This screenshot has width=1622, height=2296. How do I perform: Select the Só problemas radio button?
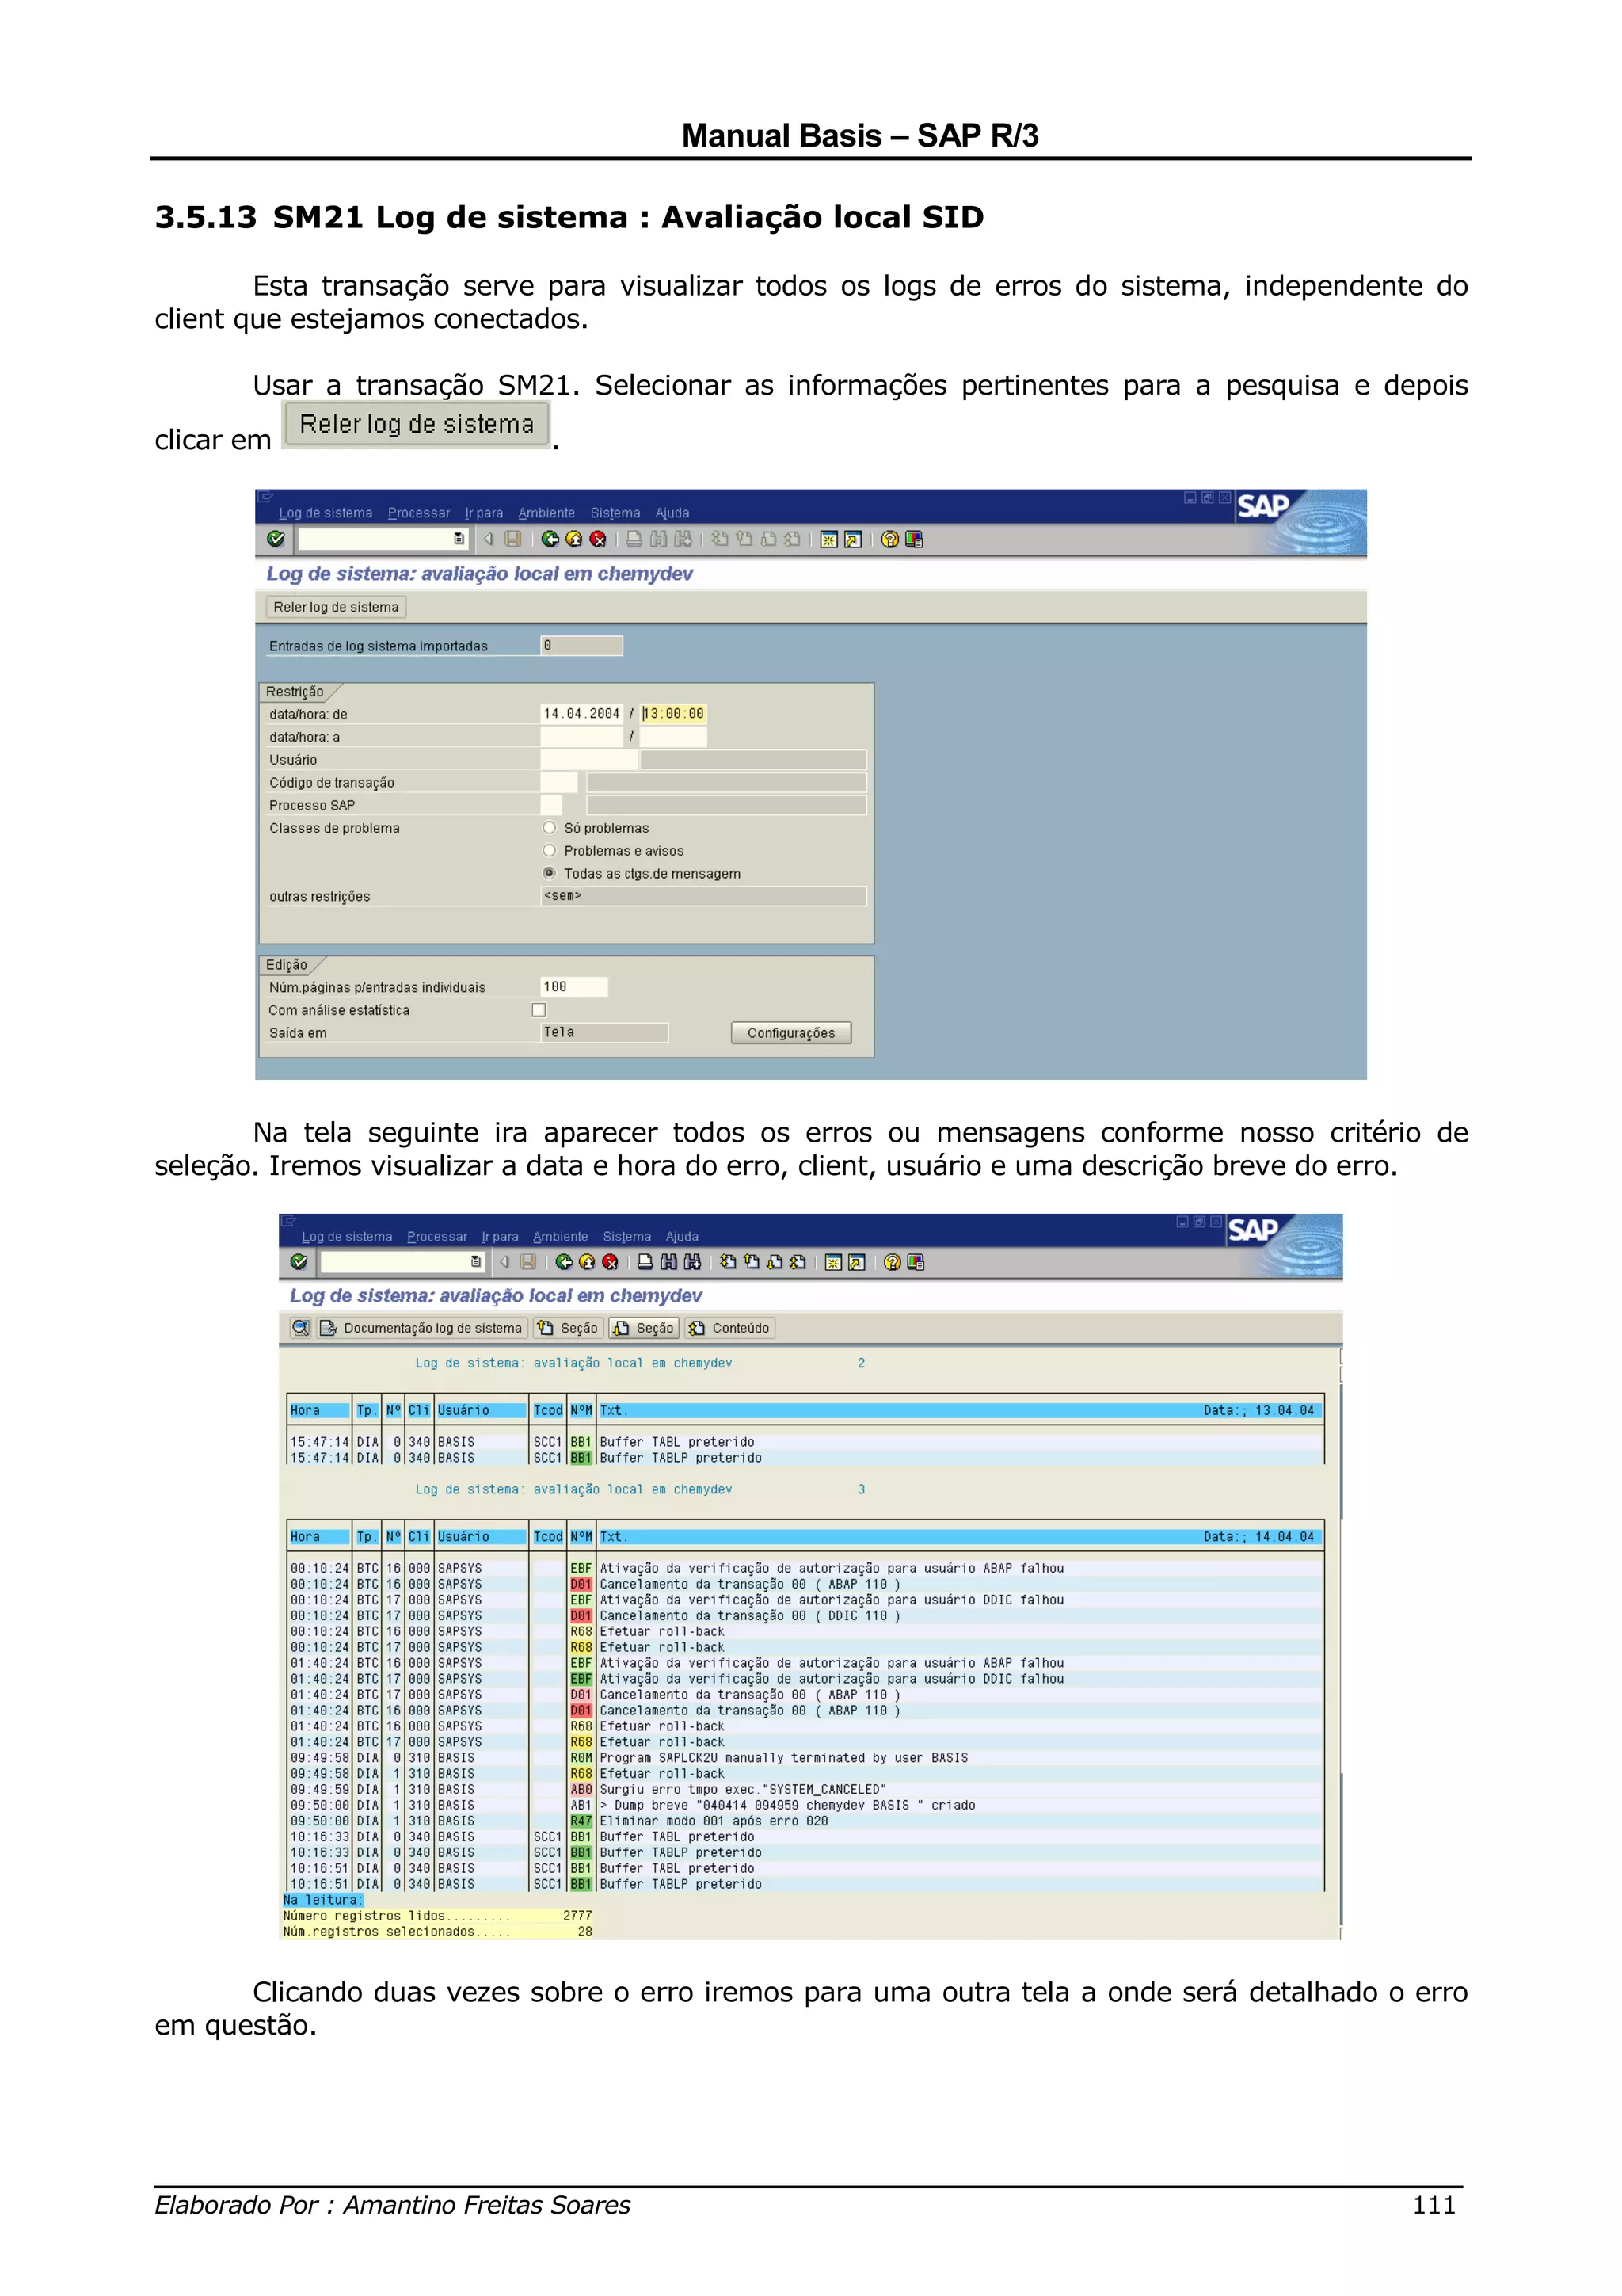coord(549,827)
